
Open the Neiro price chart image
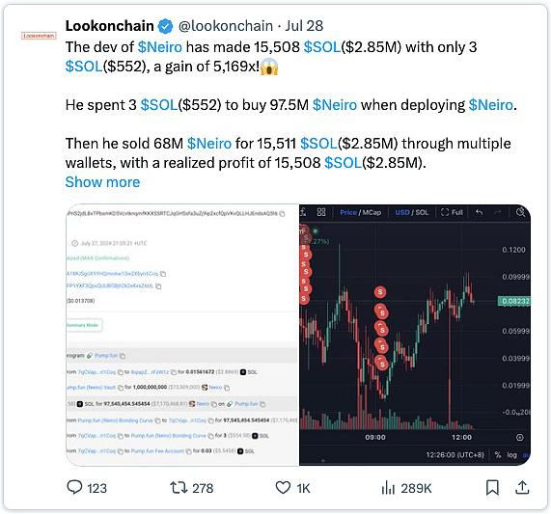415,335
